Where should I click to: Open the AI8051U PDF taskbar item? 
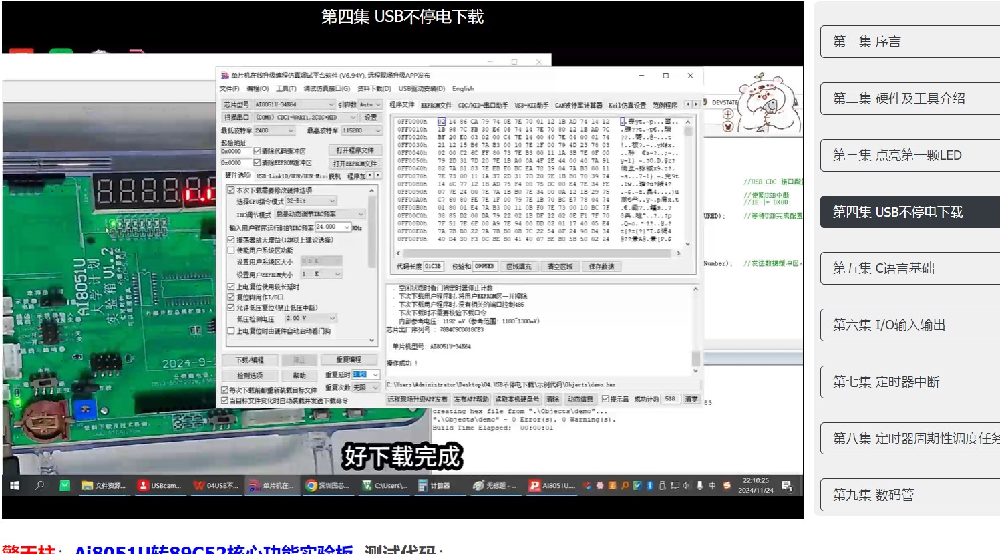point(552,486)
